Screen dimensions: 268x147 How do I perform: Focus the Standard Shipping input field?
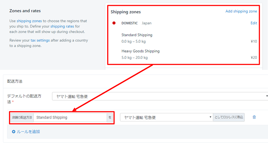(70, 118)
